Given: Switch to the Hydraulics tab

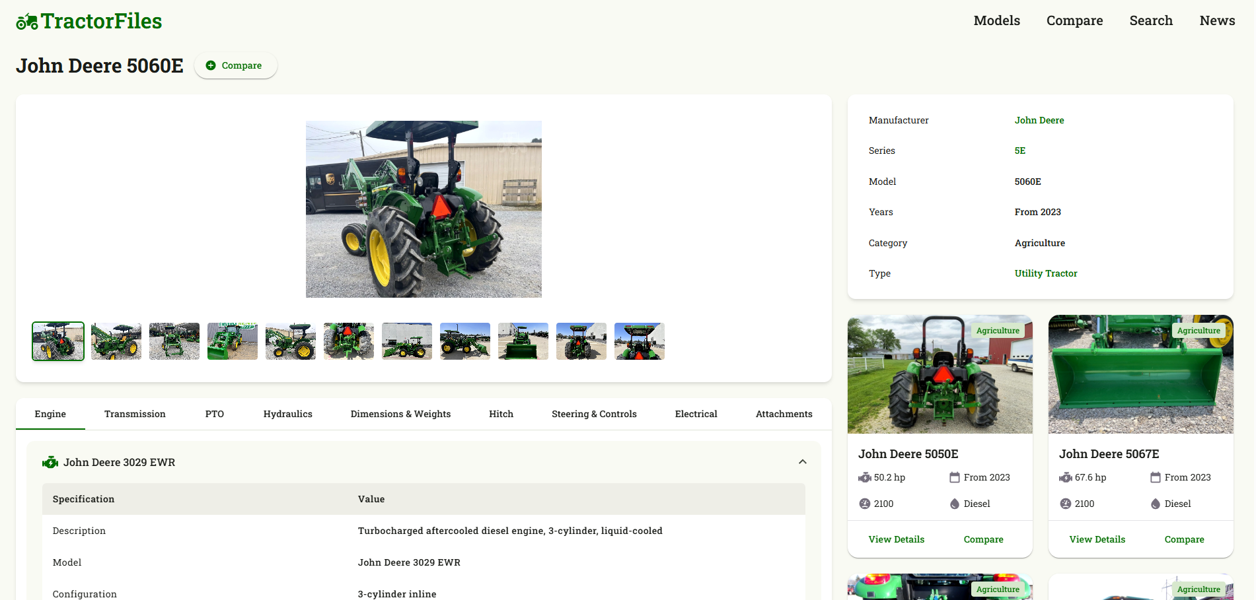Looking at the screenshot, I should click(x=287, y=414).
